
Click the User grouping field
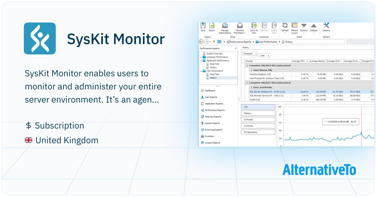pos(265,56)
